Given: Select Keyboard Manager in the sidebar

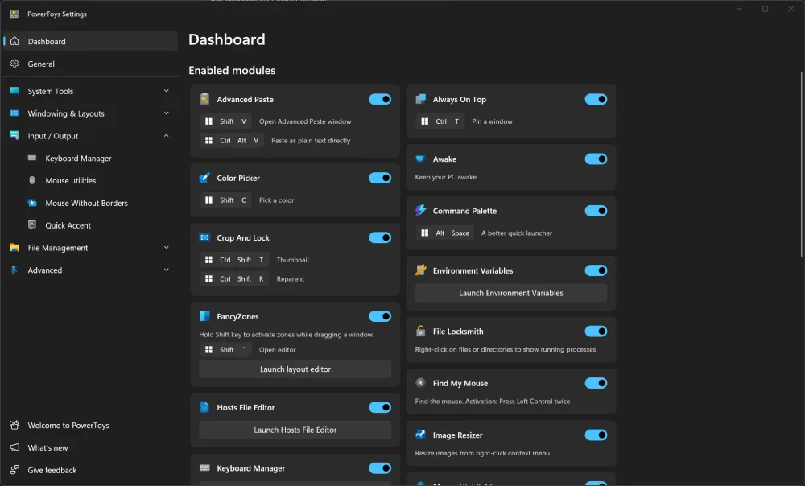Looking at the screenshot, I should tap(90, 158).
